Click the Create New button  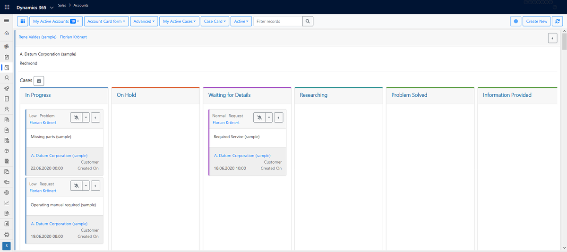pos(536,21)
